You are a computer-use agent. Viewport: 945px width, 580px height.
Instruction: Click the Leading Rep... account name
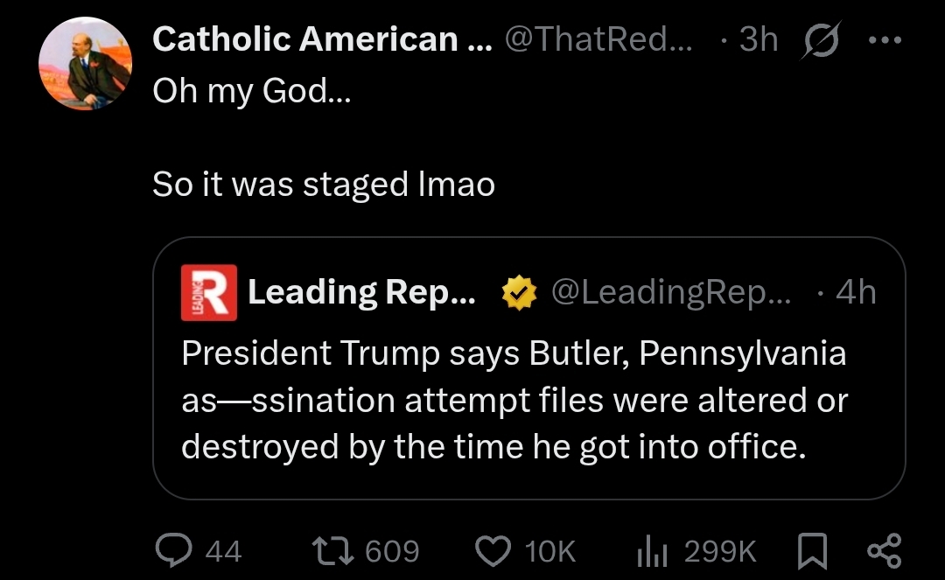tap(361, 292)
